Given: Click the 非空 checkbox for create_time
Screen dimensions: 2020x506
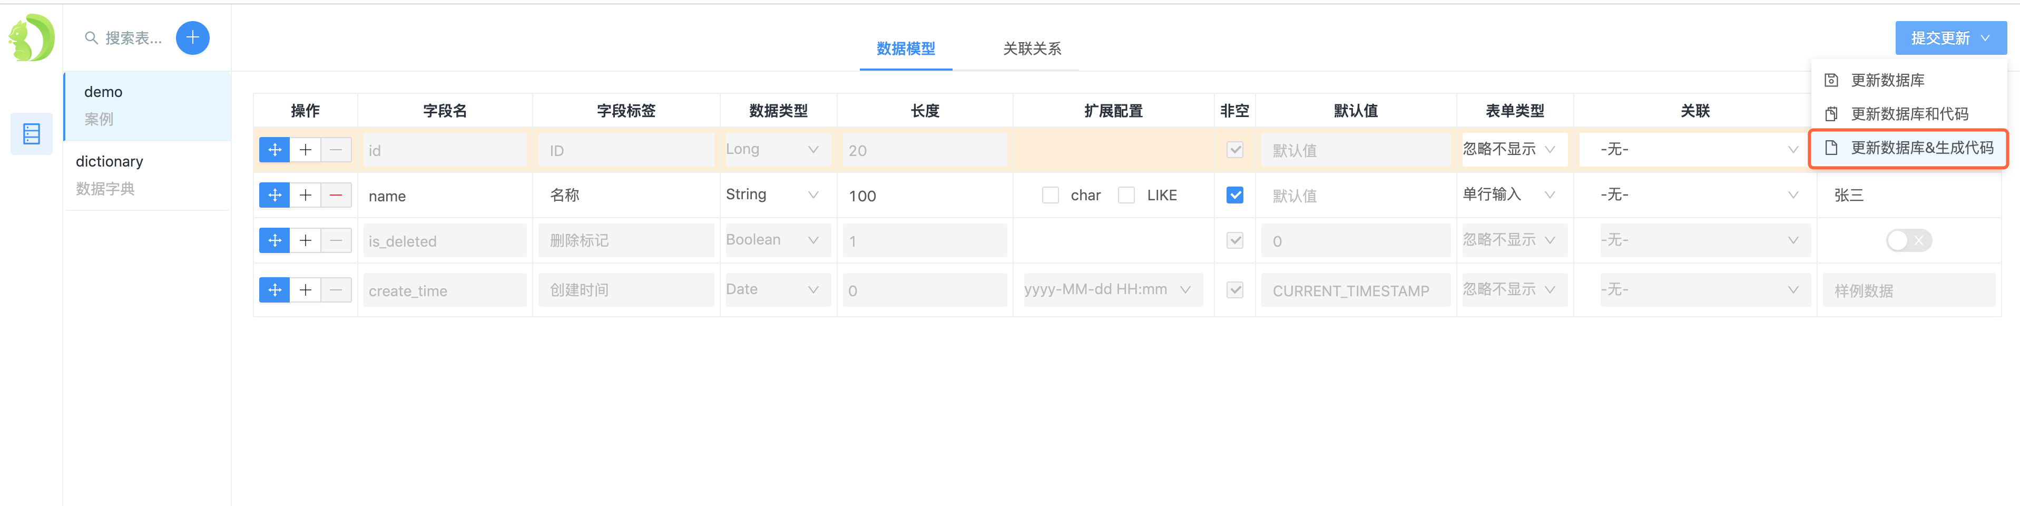Looking at the screenshot, I should pyautogui.click(x=1235, y=290).
